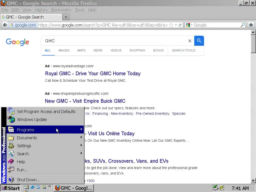The width and height of the screenshot is (256, 192).
Task: Switch to the Videos results tab
Action: [x=116, y=50]
